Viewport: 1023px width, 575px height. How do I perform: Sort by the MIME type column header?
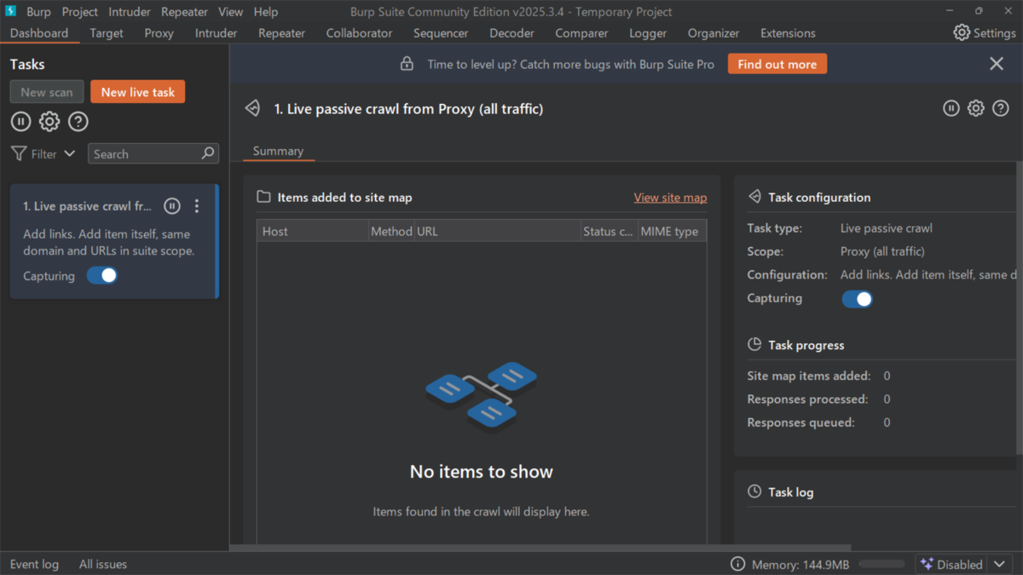click(x=672, y=231)
